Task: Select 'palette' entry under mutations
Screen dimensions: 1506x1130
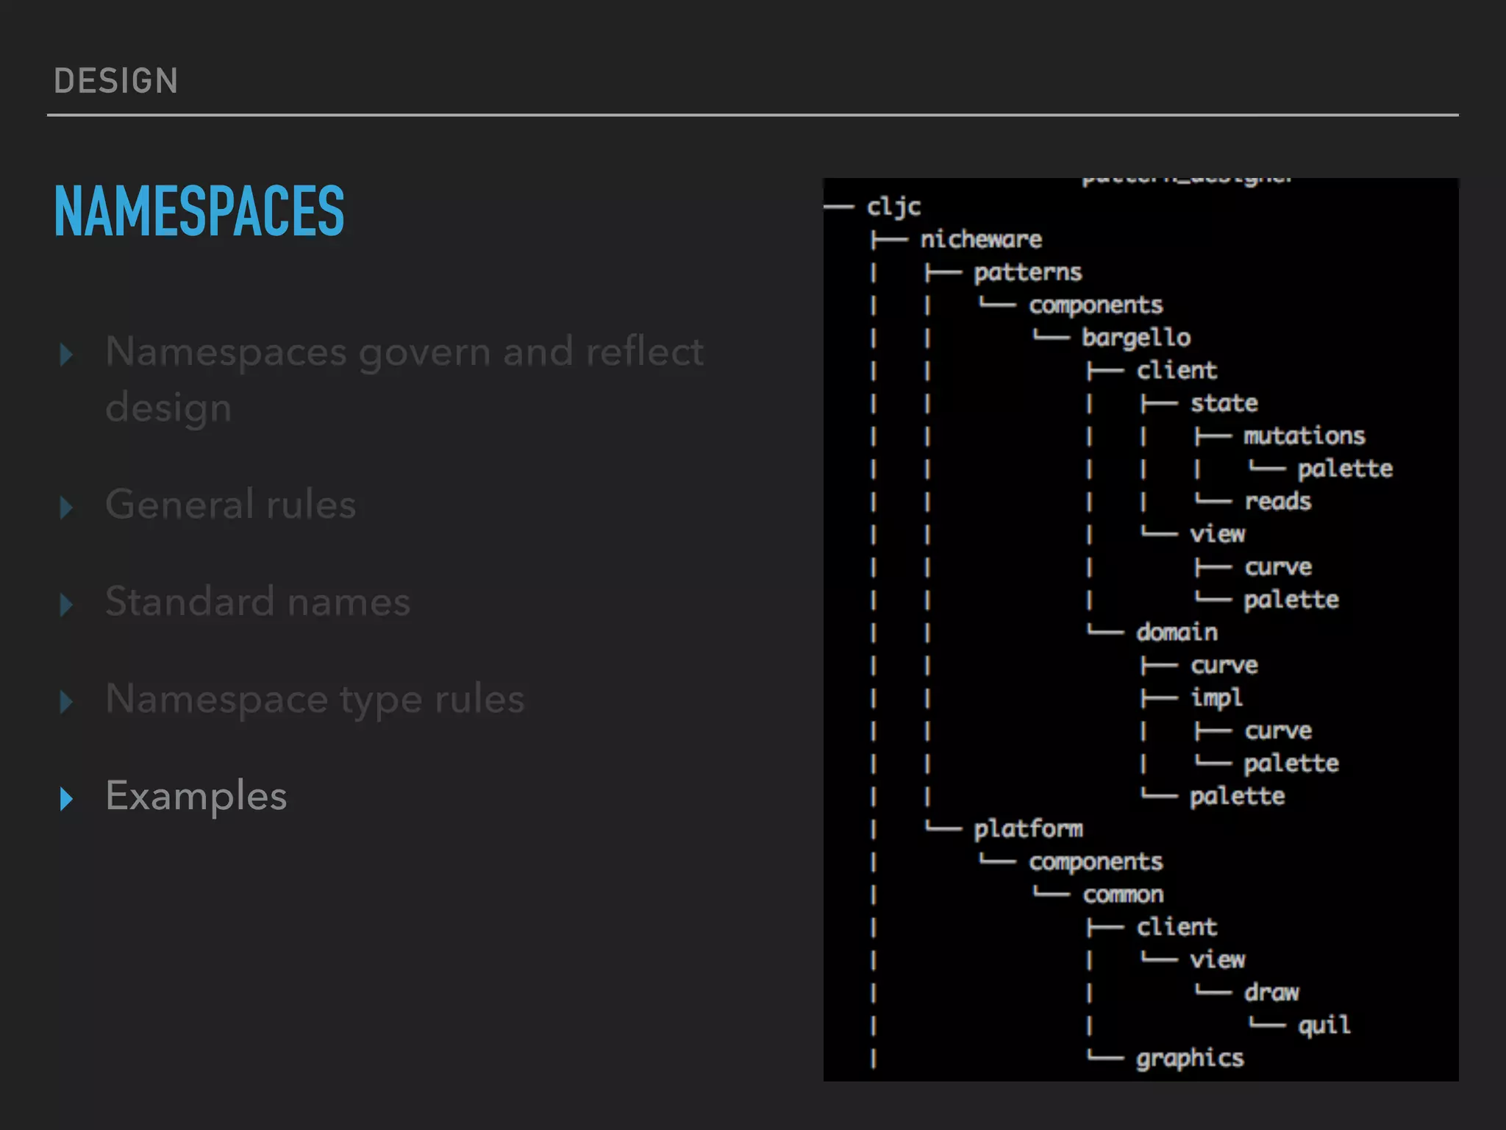Action: click(x=1345, y=469)
